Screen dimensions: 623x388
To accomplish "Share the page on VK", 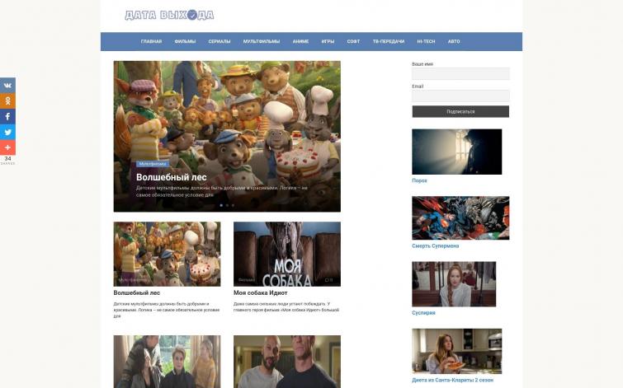I will click(x=7, y=86).
